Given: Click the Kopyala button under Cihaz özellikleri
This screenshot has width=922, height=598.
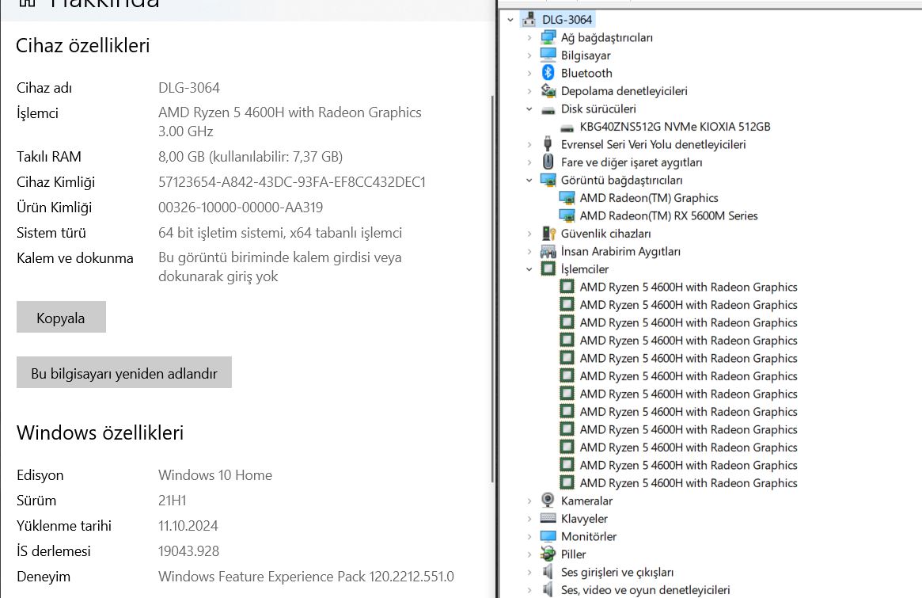Looking at the screenshot, I should tap(61, 318).
